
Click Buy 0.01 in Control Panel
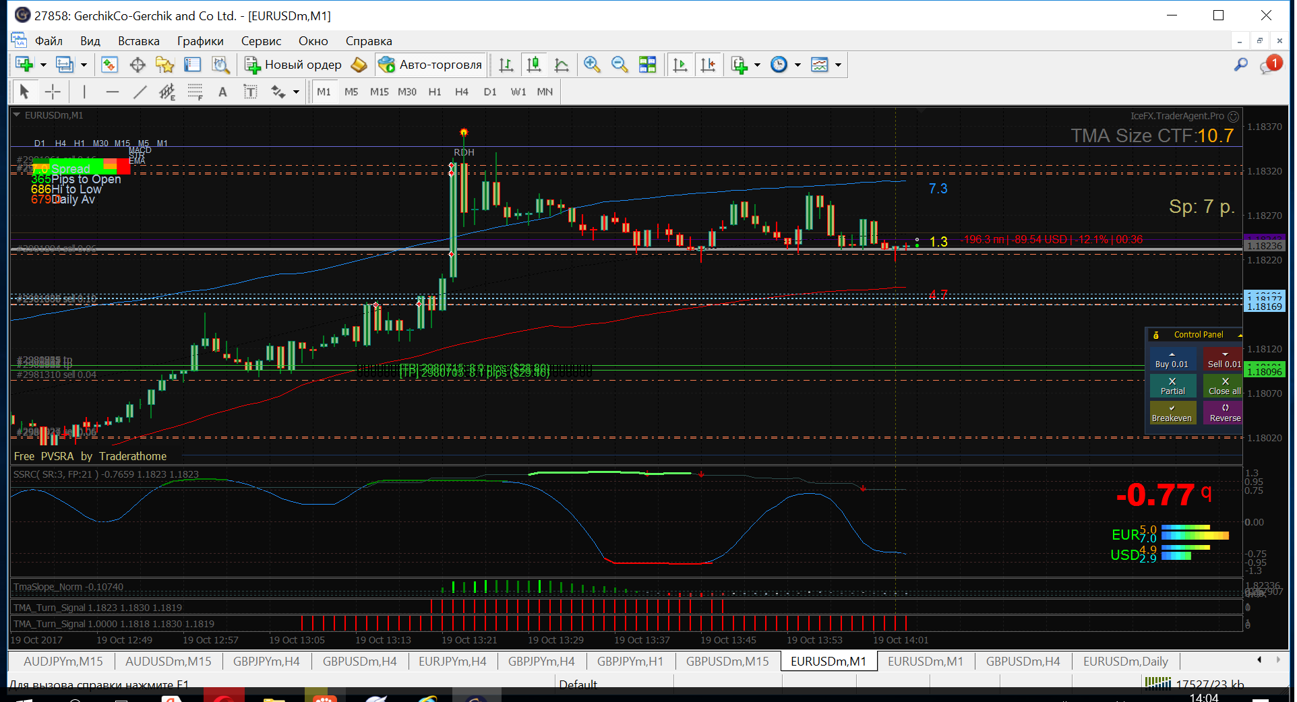[x=1172, y=359]
